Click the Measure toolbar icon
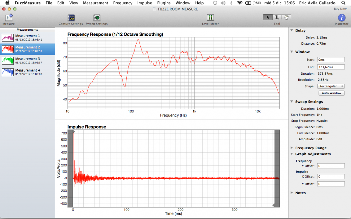Screen dimensions: 351x219 (x=8, y=18)
